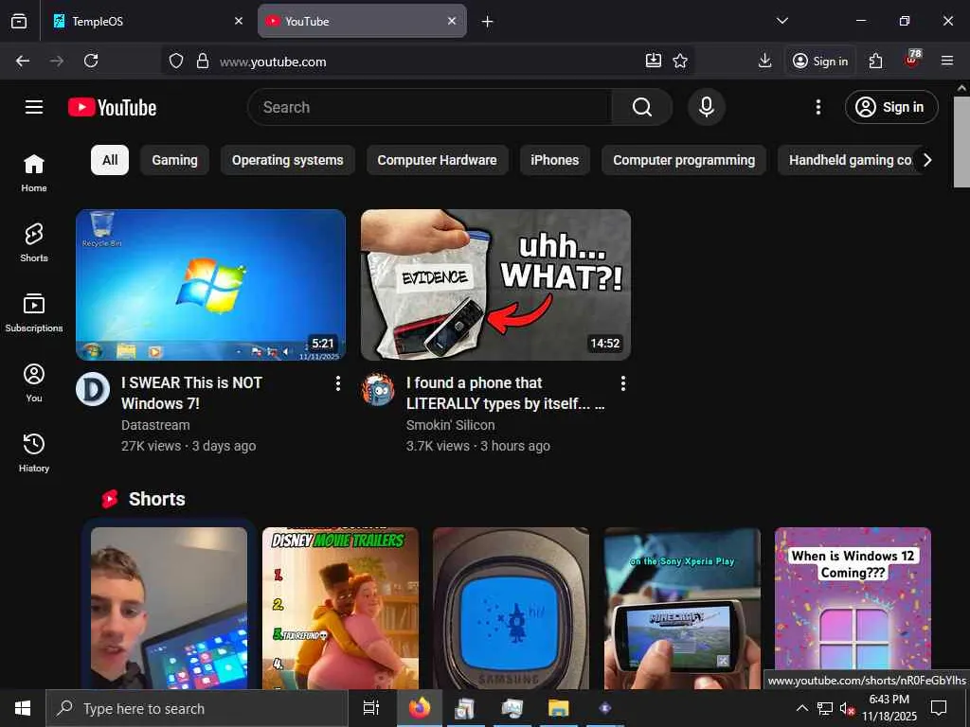This screenshot has height=727, width=970.
Task: Open Task View on the taskbar
Action: pos(371,708)
